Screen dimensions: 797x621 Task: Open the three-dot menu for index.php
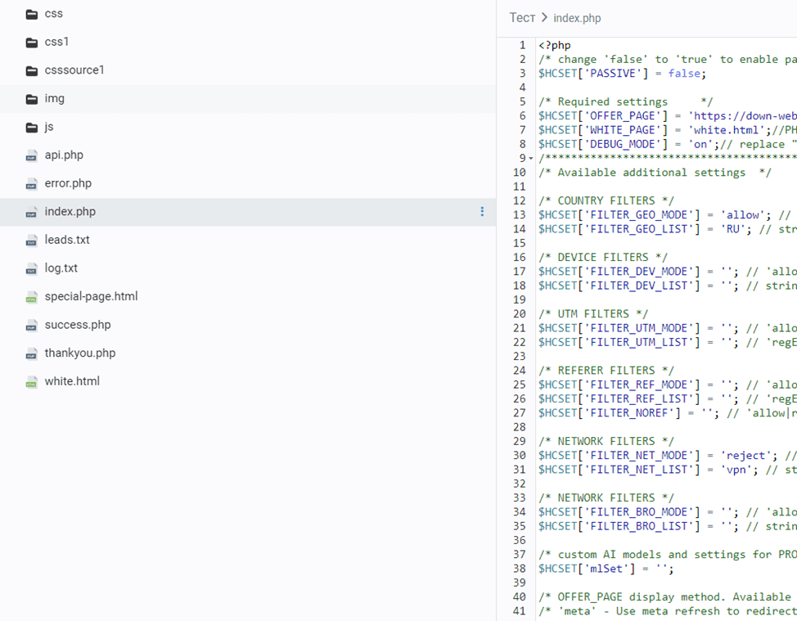482,211
